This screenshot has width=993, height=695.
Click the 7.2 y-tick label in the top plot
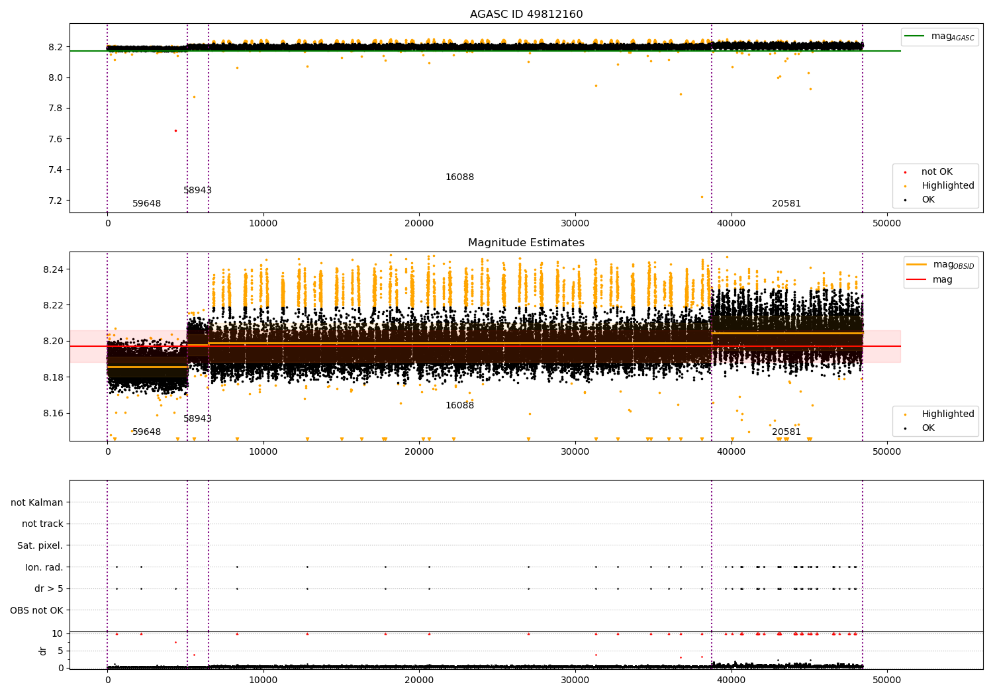(56, 201)
